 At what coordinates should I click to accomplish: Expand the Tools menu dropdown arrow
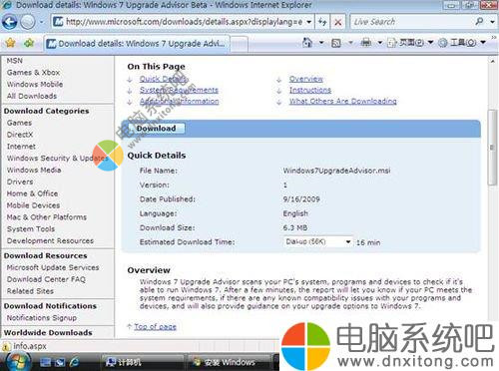pyautogui.click(x=483, y=43)
